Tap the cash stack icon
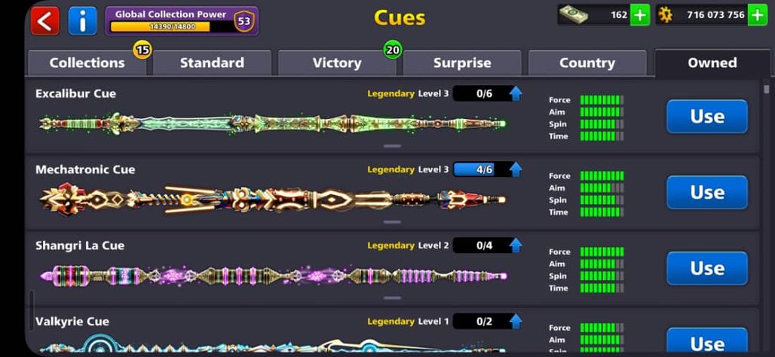The height and width of the screenshot is (357, 775). tap(574, 15)
